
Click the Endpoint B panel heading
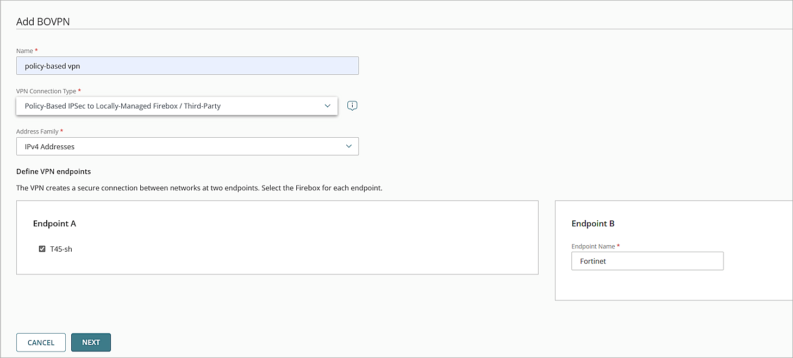click(x=593, y=223)
